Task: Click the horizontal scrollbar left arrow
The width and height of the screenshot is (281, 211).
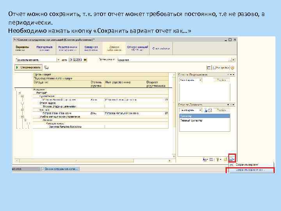Action: tap(17, 161)
